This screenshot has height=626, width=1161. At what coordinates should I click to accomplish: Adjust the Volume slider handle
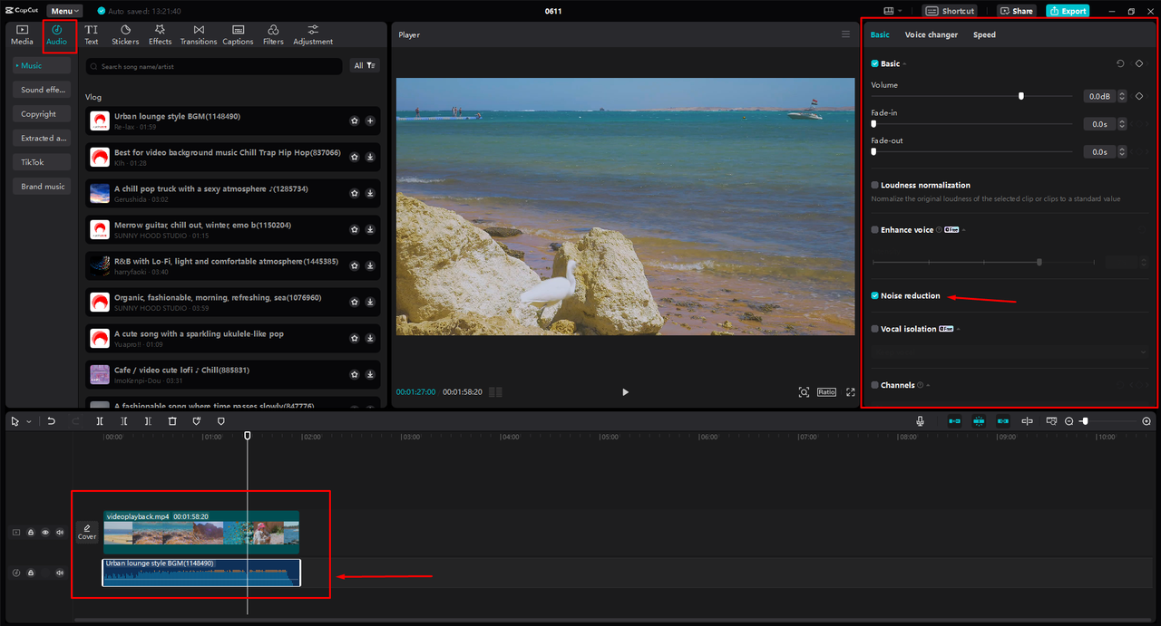coord(1021,96)
